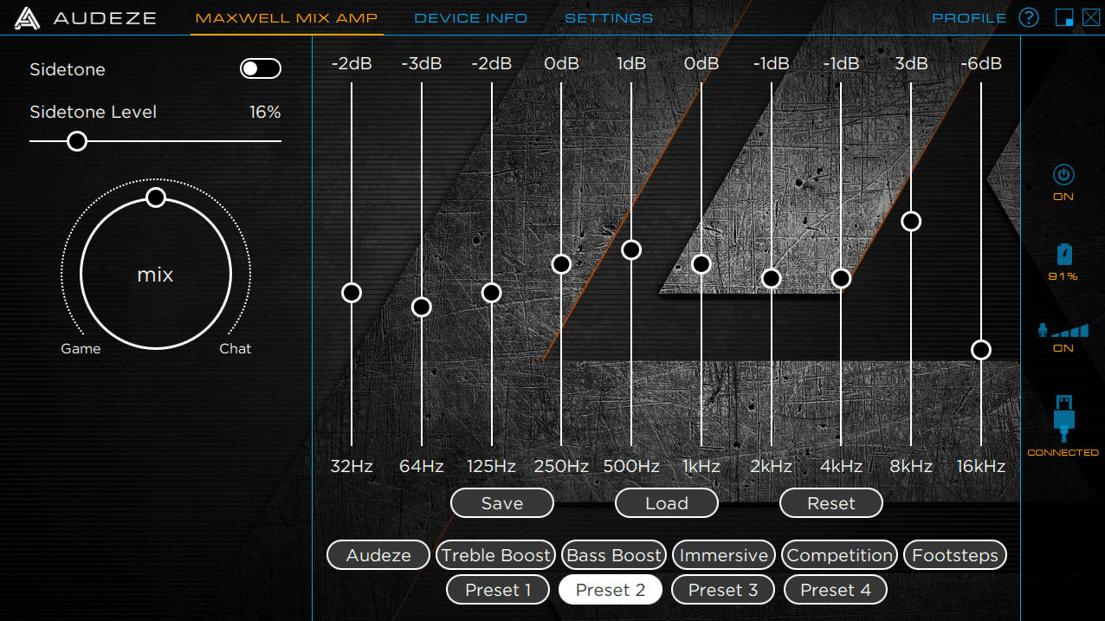Click the compact window mode icon
Screen dimensions: 1105x621
(1064, 17)
